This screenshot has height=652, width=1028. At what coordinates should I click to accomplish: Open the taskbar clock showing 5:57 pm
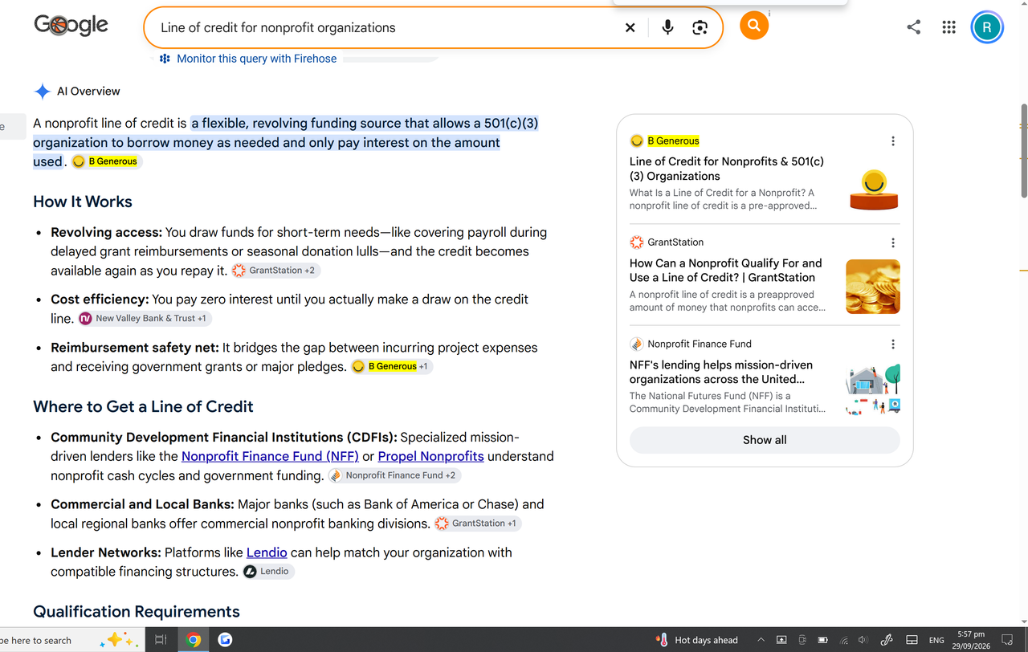pos(971,640)
